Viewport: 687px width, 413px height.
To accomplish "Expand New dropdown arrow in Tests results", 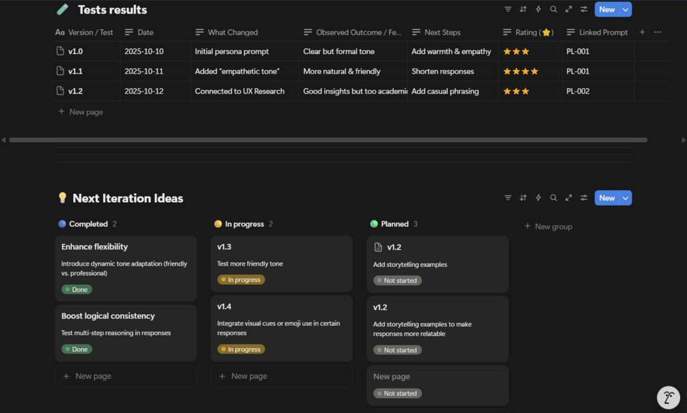I will pos(625,10).
